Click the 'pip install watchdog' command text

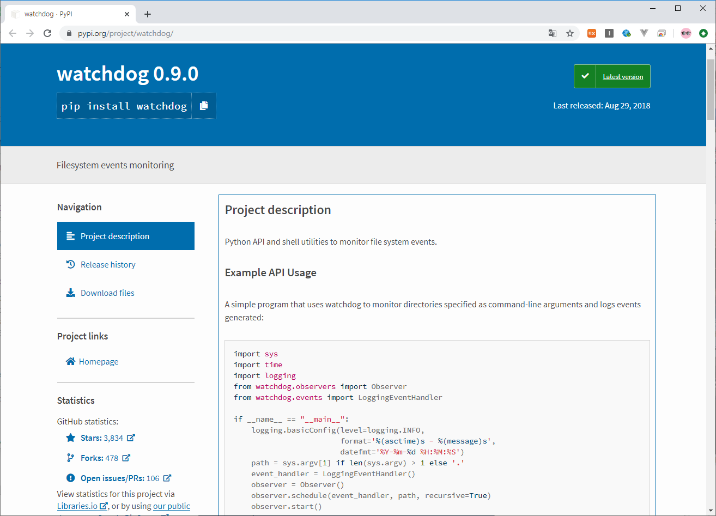(x=124, y=106)
